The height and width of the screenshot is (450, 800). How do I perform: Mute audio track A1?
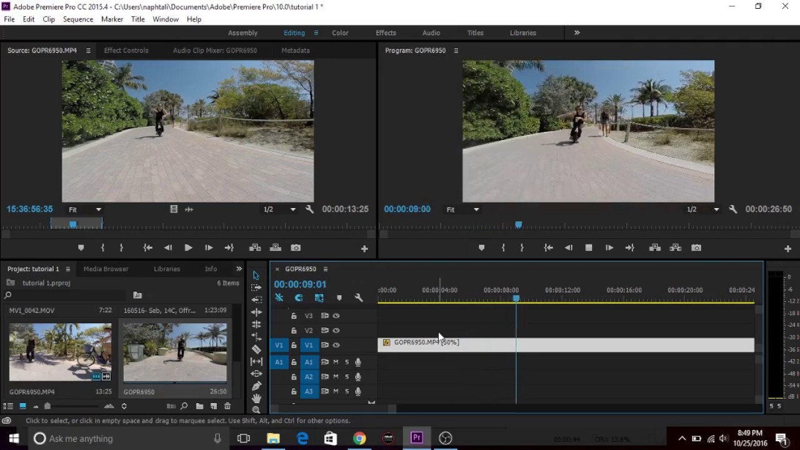pyautogui.click(x=336, y=362)
